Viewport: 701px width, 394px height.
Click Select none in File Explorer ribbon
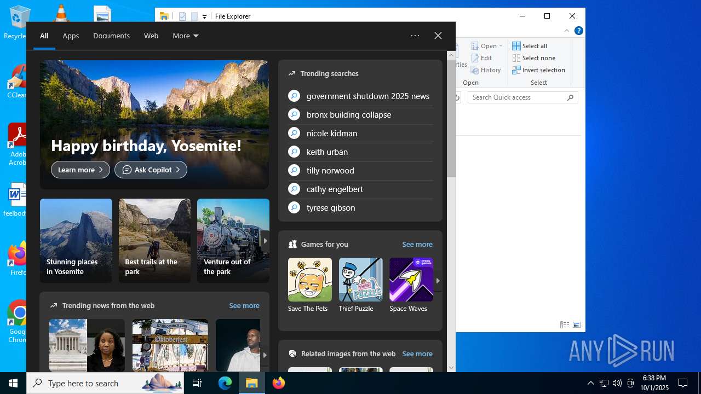coord(534,58)
